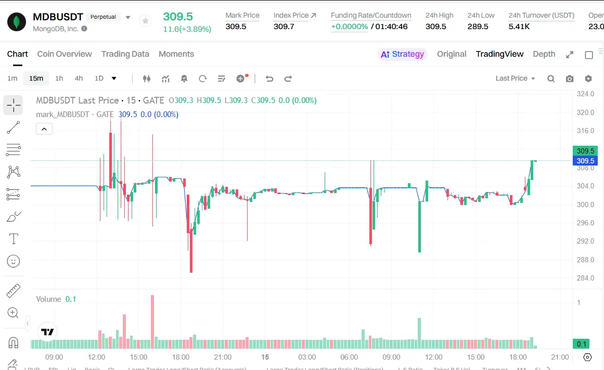Switch the chart to TradingView view
The height and width of the screenshot is (370, 604).
[x=499, y=54]
